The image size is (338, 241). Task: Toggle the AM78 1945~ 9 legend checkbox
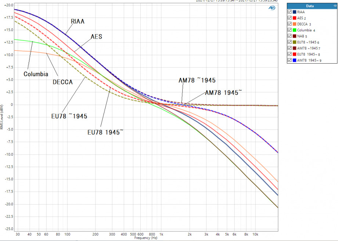(x=290, y=60)
